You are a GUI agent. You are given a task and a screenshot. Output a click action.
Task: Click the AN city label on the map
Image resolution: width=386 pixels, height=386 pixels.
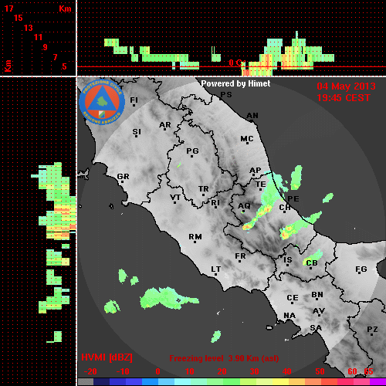click(252, 116)
